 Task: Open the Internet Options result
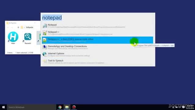click(97, 54)
